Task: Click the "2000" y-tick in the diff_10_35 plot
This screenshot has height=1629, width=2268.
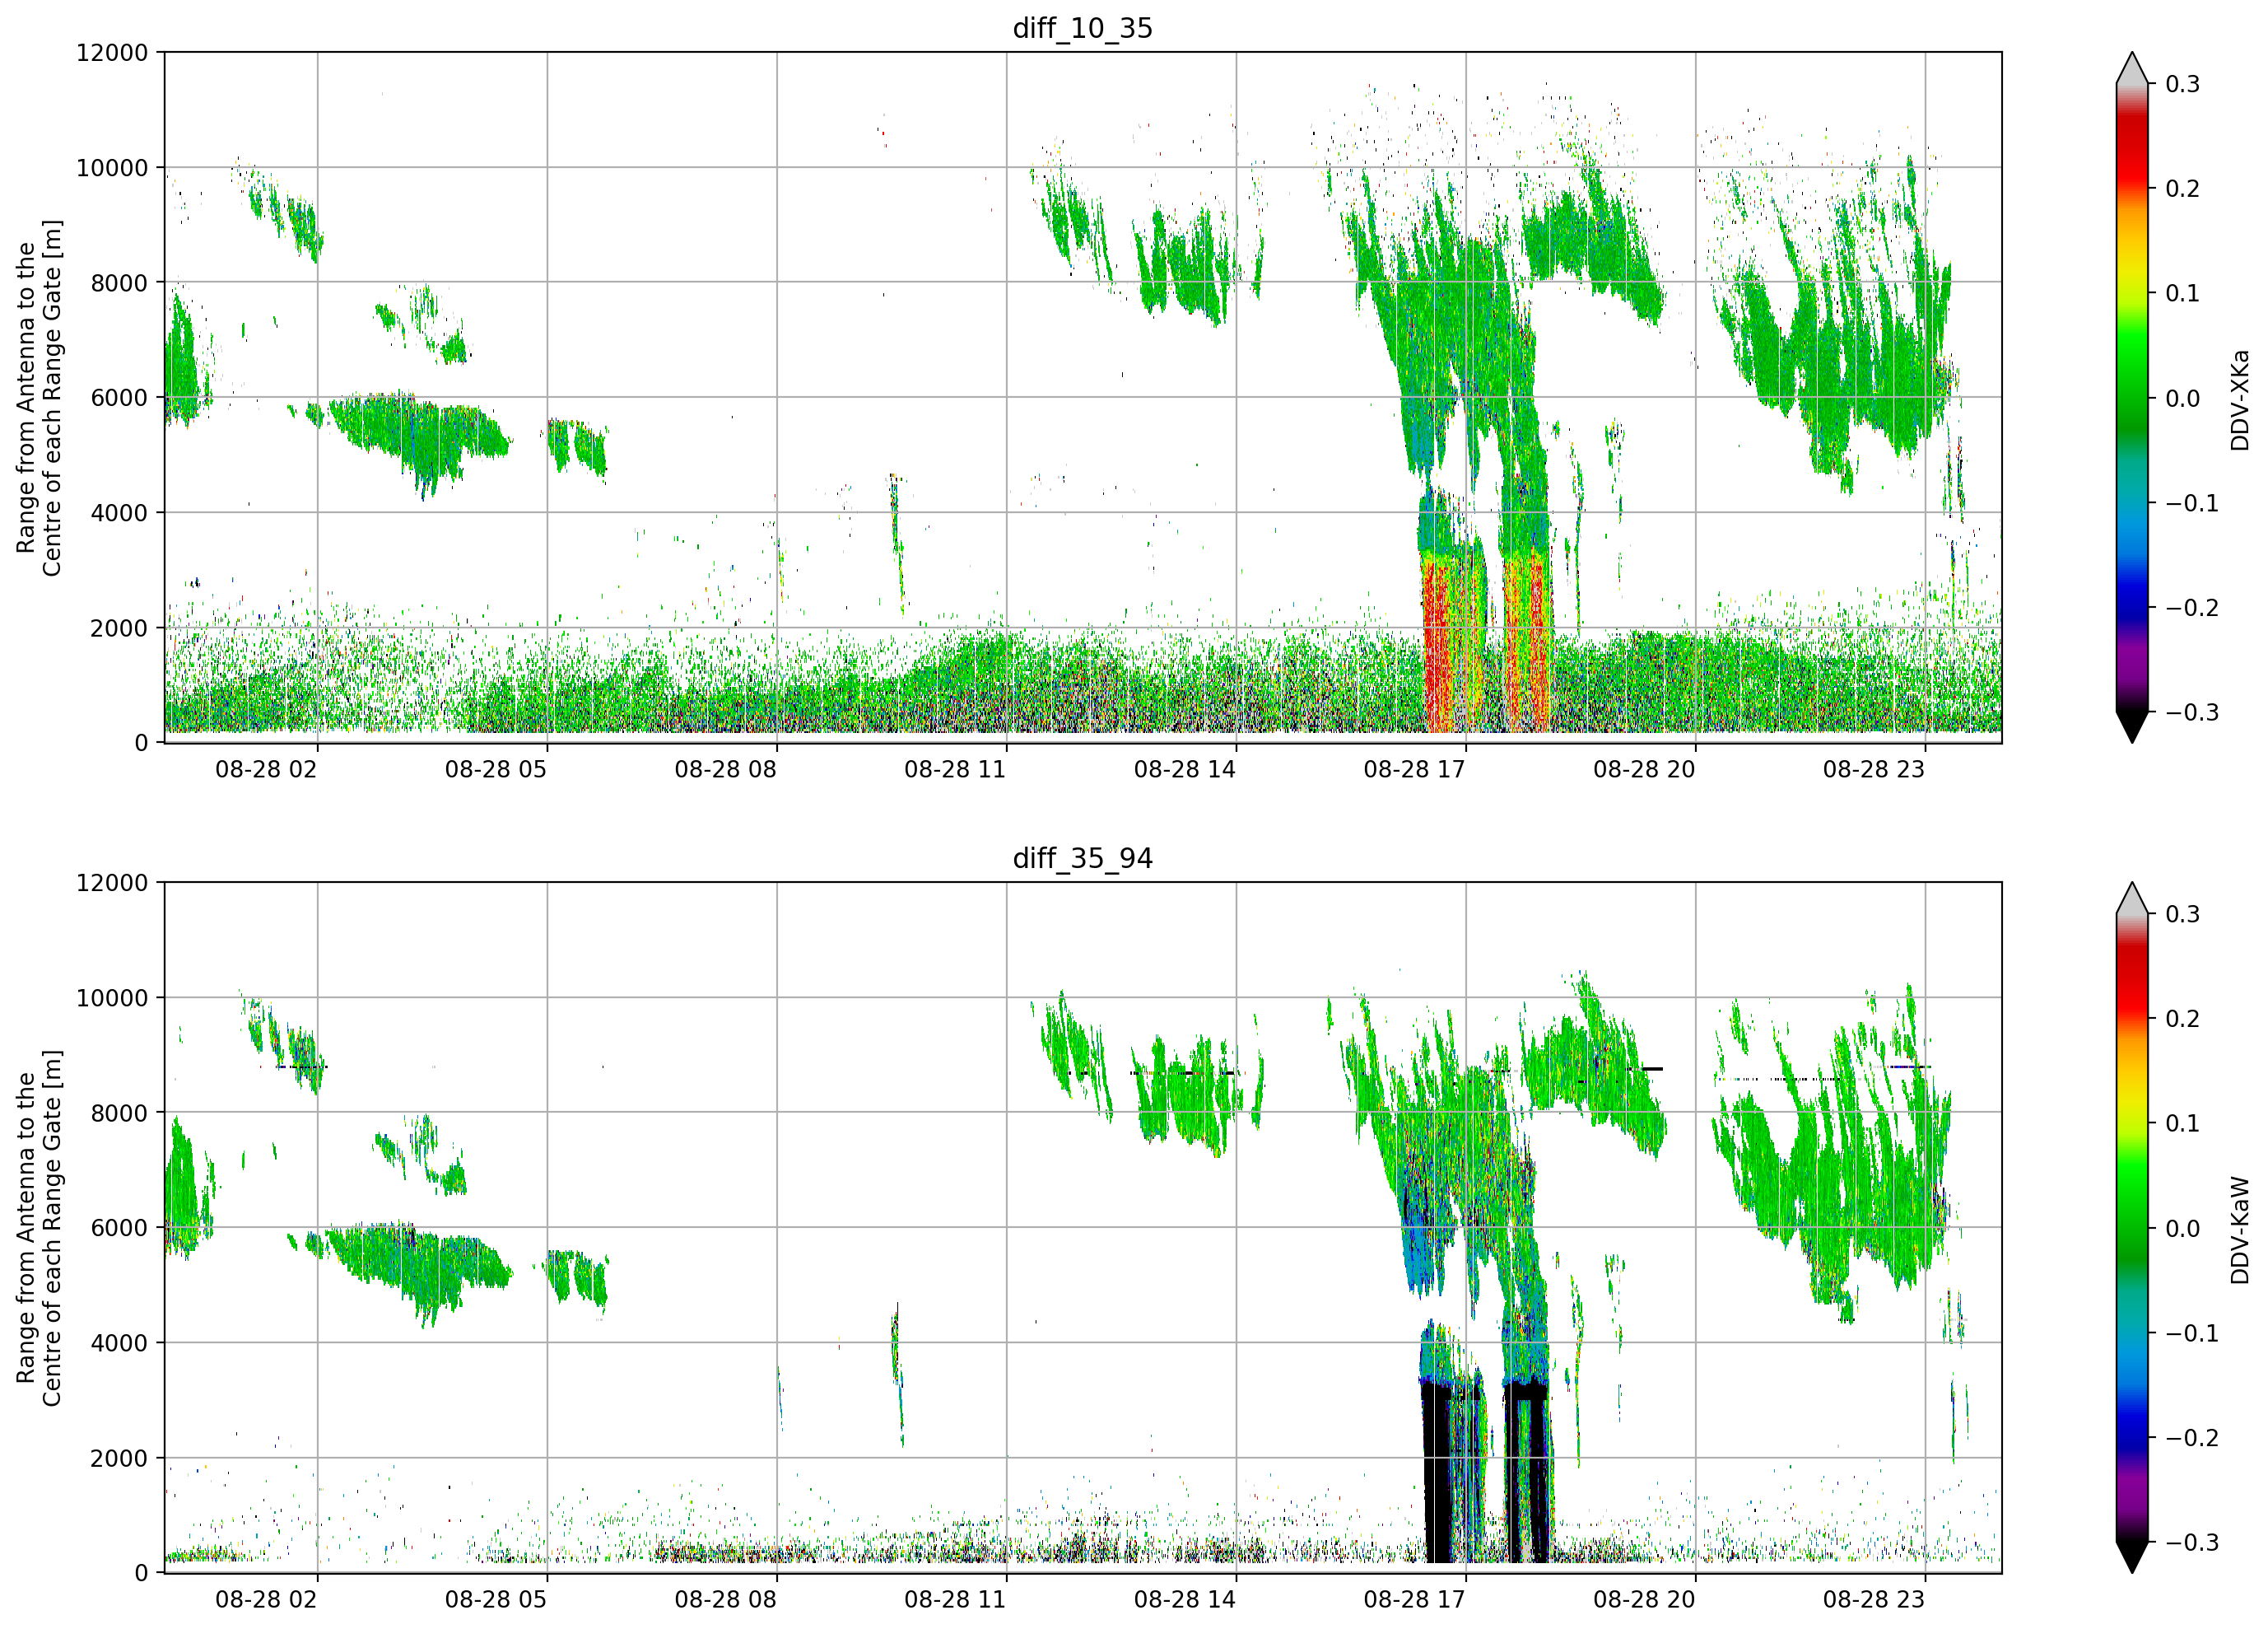Action: [119, 628]
